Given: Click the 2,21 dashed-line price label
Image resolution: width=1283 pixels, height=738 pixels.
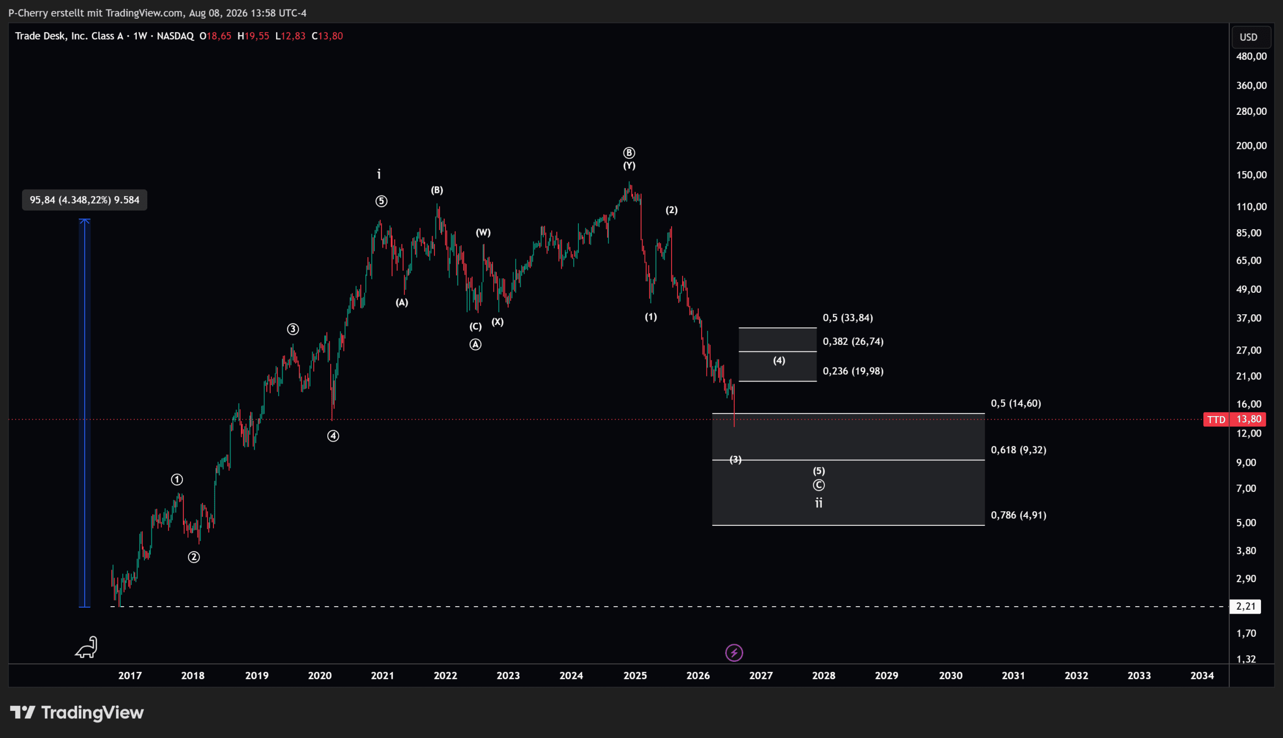Looking at the screenshot, I should click(1245, 606).
